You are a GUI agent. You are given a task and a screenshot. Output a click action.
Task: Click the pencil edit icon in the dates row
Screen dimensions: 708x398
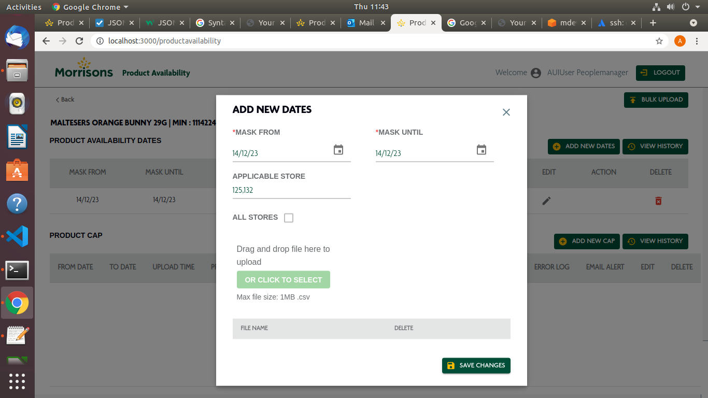[x=546, y=201]
